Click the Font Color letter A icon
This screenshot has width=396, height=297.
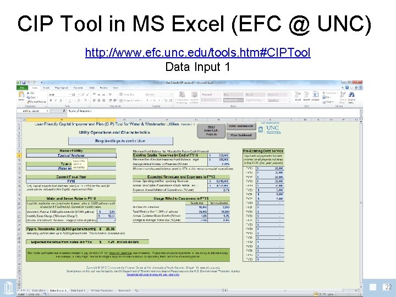(x=85, y=100)
